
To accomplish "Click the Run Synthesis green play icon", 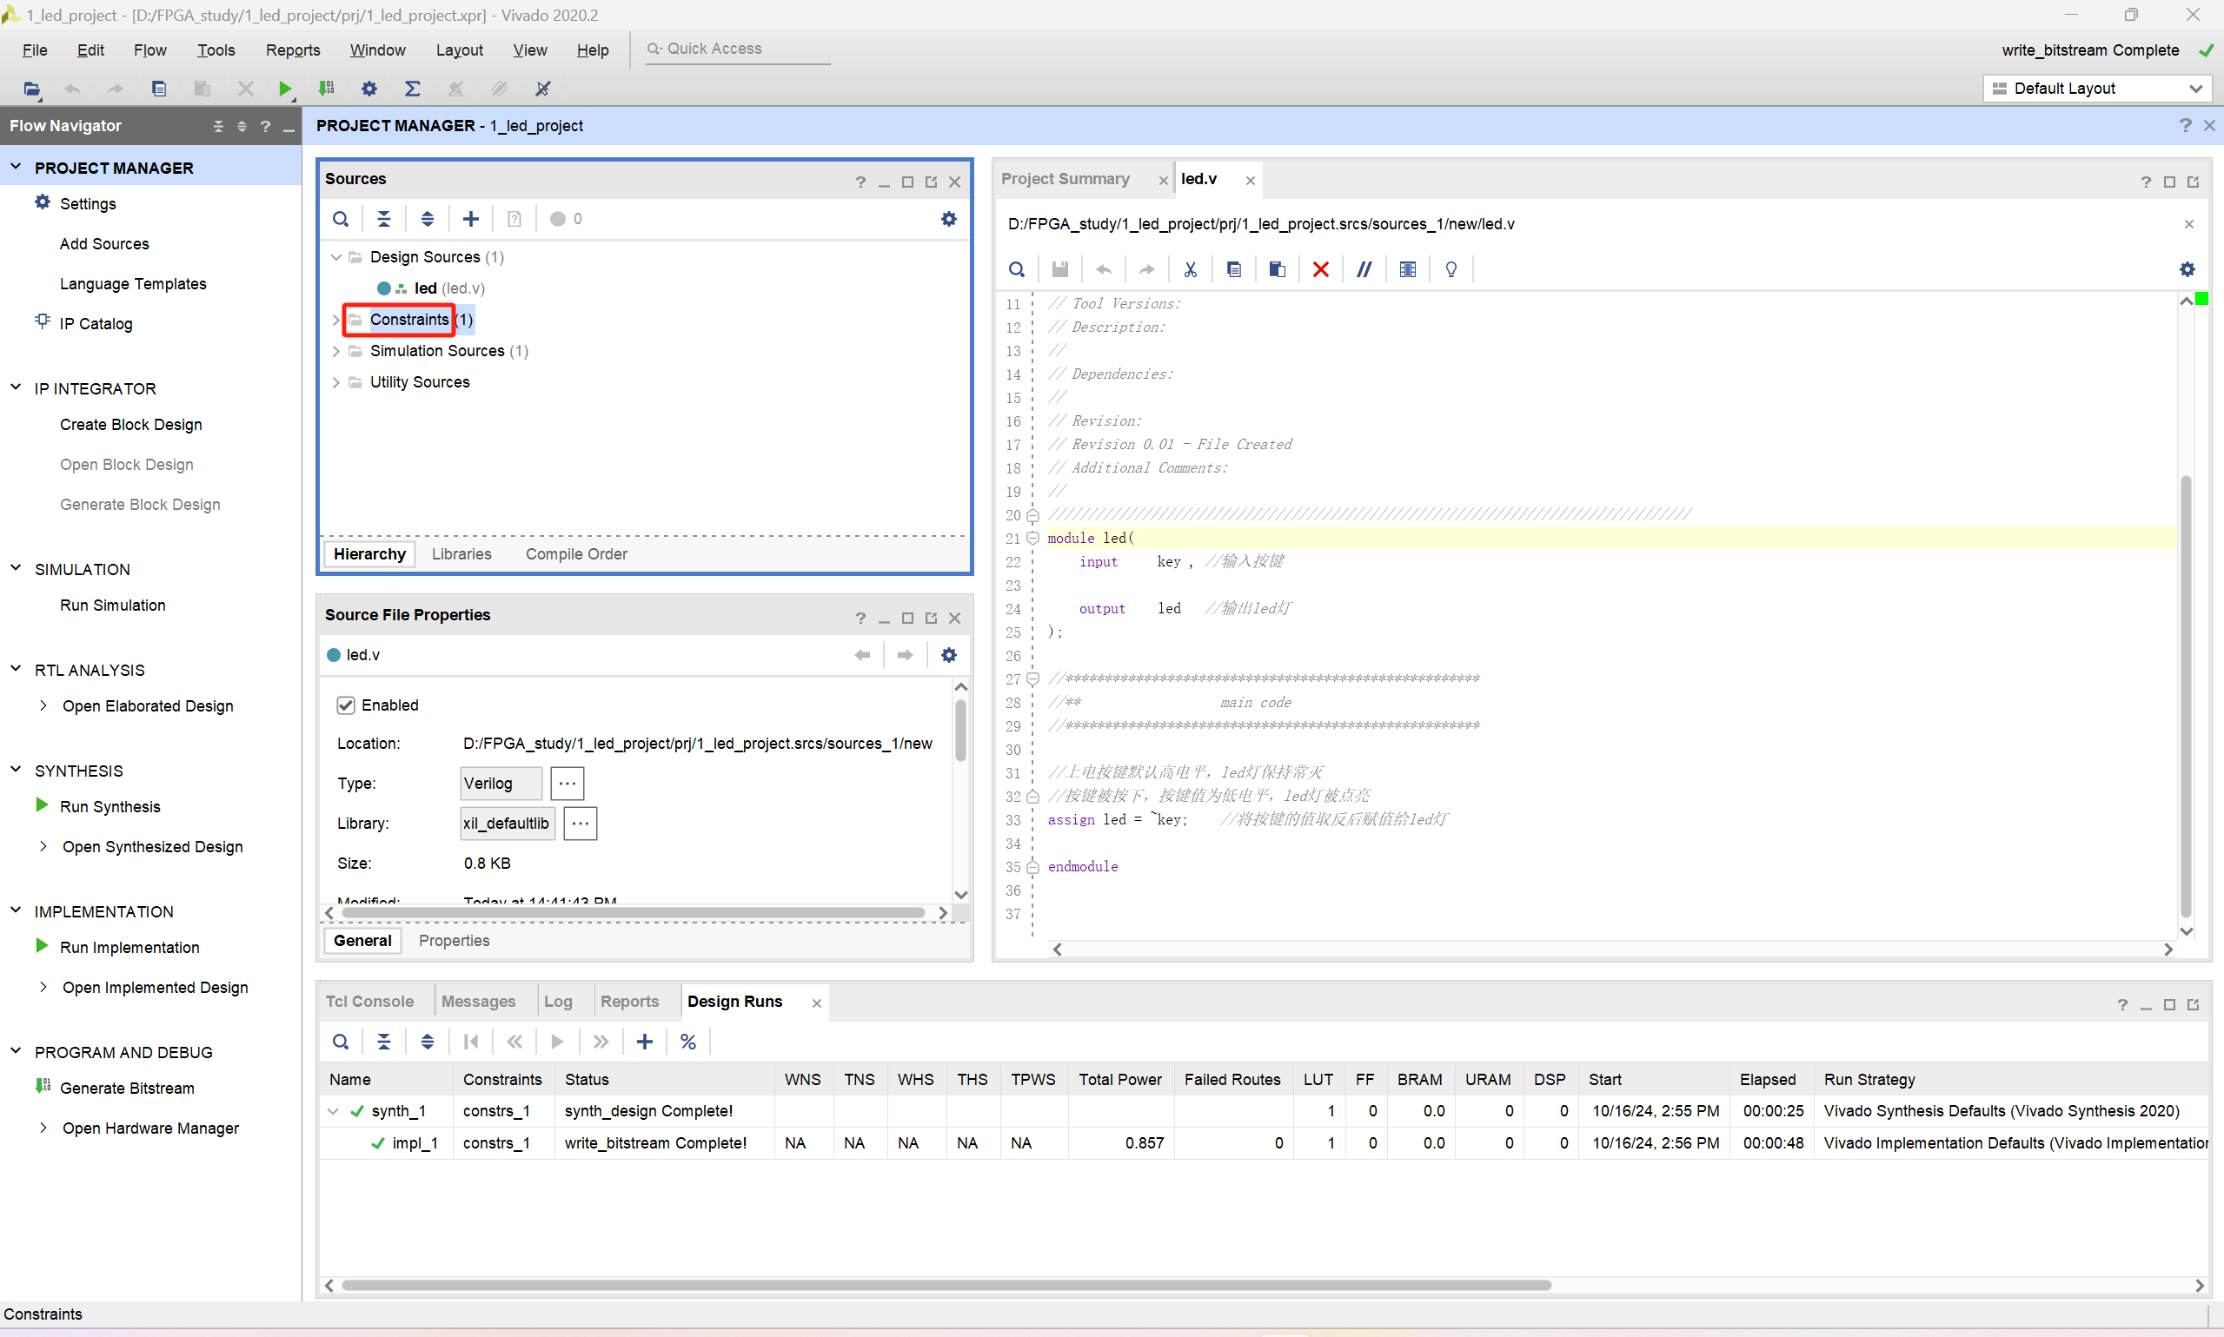I will coord(42,805).
